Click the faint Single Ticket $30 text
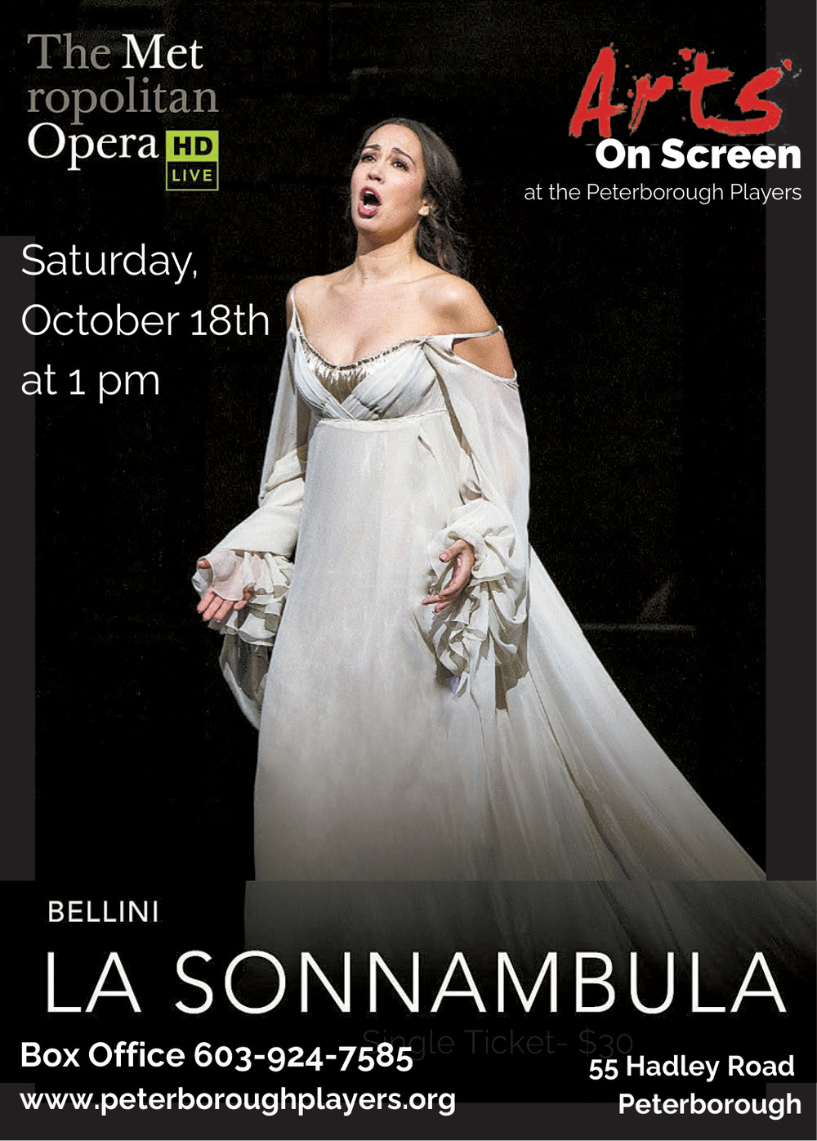The height and width of the screenshot is (1141, 817). pyautogui.click(x=498, y=1042)
